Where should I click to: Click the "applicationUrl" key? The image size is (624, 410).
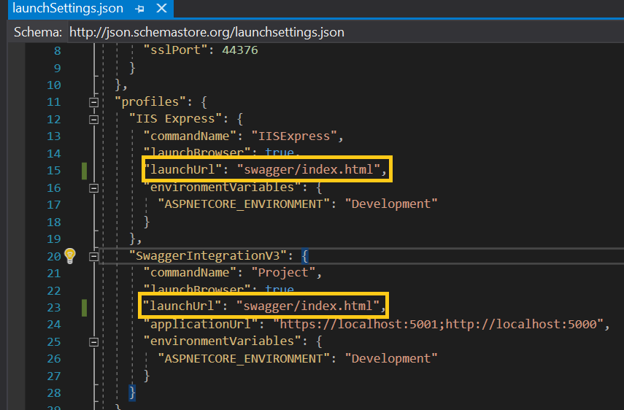(201, 324)
